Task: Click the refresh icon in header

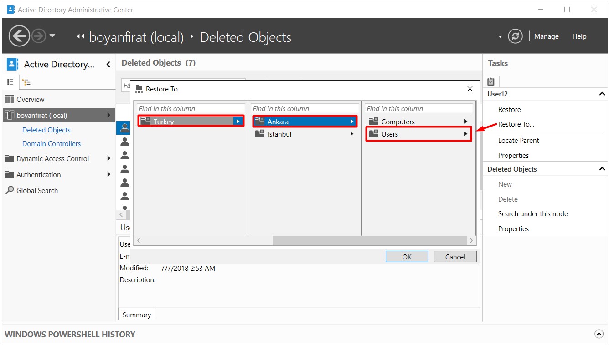Action: coord(515,36)
